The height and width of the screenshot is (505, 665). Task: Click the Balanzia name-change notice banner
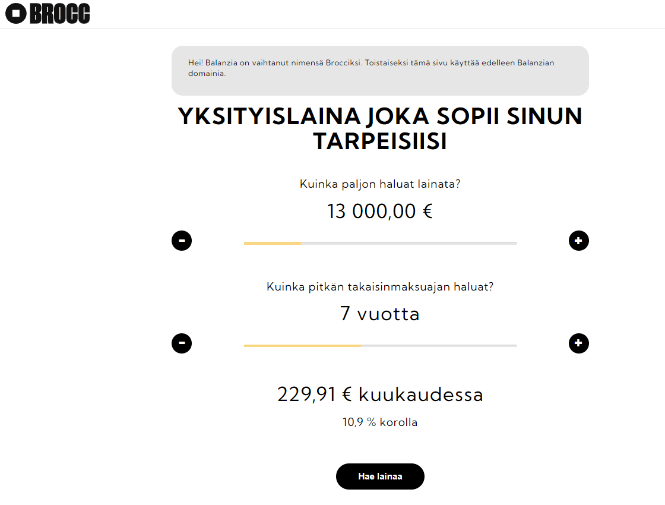380,70
